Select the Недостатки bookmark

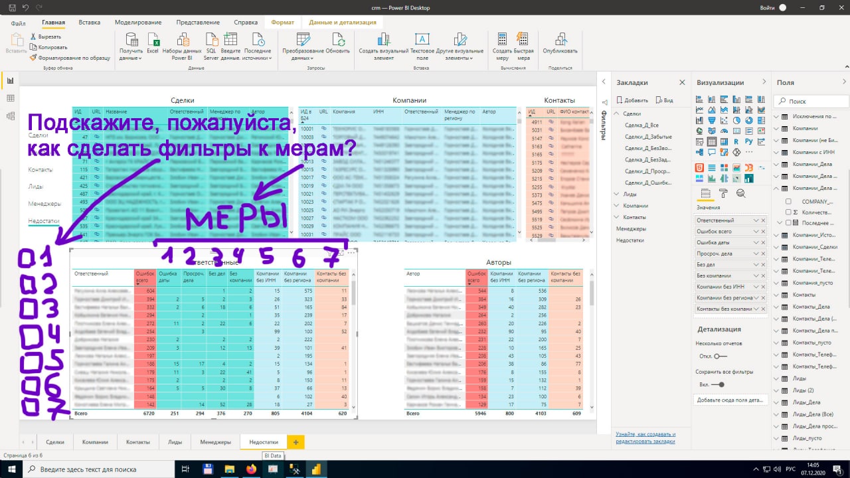[631, 240]
